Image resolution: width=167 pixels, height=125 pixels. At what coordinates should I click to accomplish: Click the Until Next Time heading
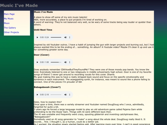click(x=43, y=30)
